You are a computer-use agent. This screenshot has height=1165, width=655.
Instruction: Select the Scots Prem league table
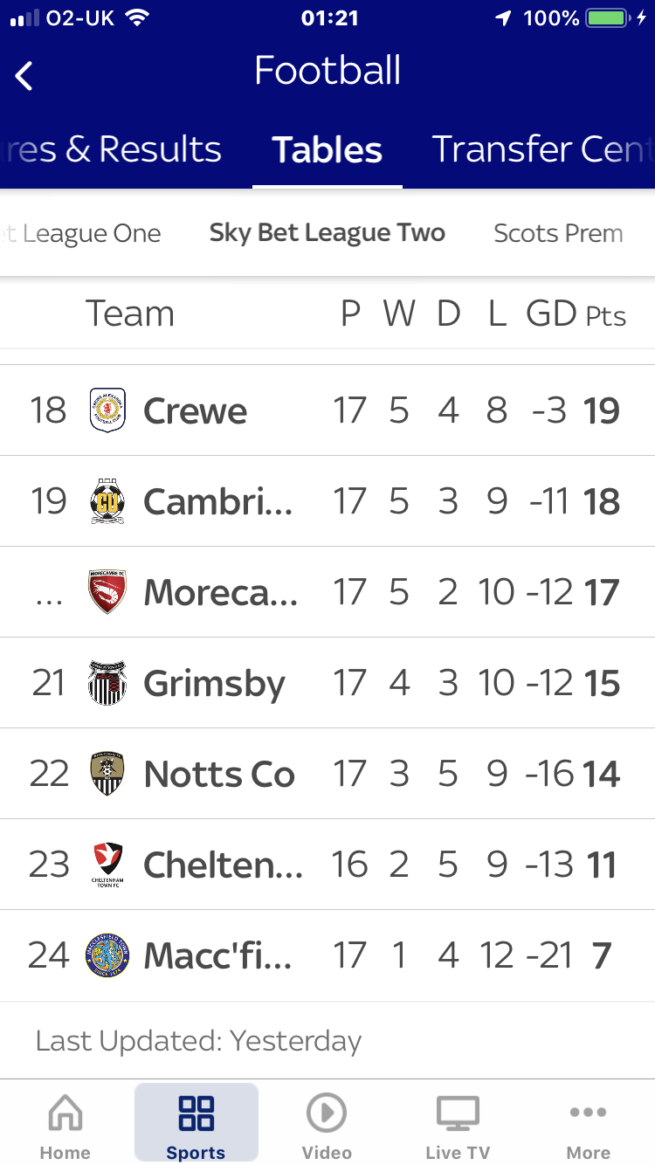558,233
